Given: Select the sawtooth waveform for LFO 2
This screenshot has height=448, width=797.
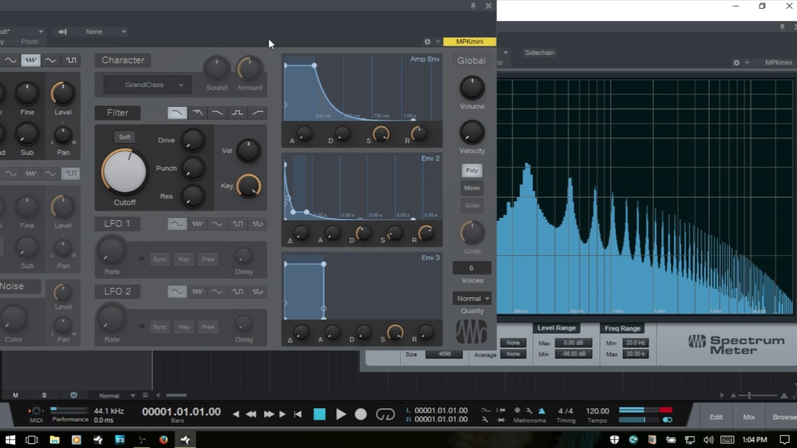Looking at the screenshot, I should (x=197, y=291).
